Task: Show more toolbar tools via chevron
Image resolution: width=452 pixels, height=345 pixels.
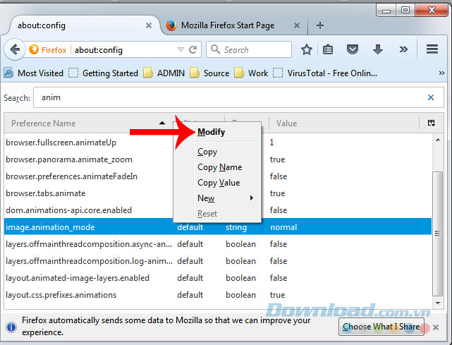Action: (x=403, y=50)
